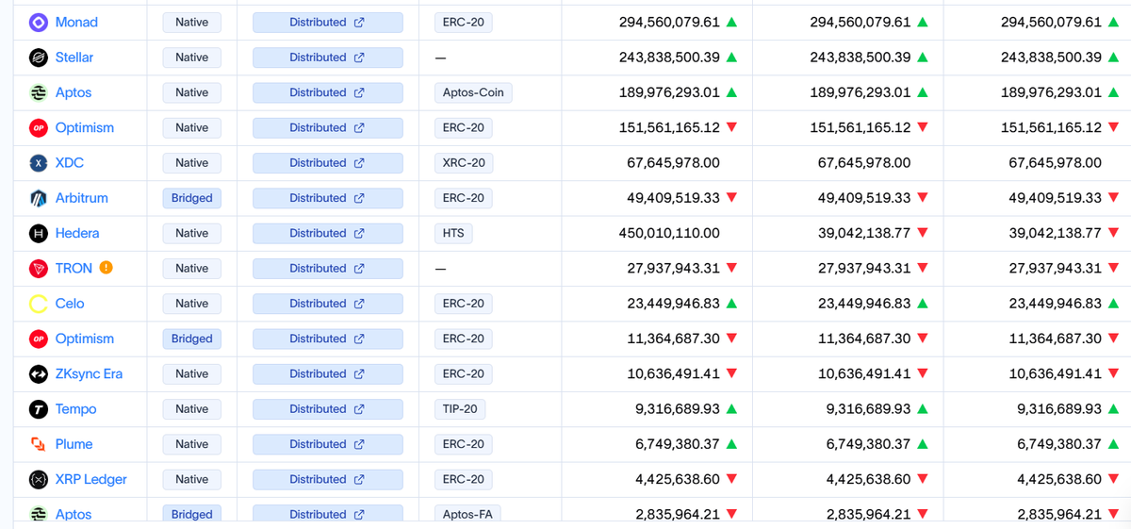Click external link icon in Tempo's Distributed button
1131x529 pixels.
click(359, 409)
